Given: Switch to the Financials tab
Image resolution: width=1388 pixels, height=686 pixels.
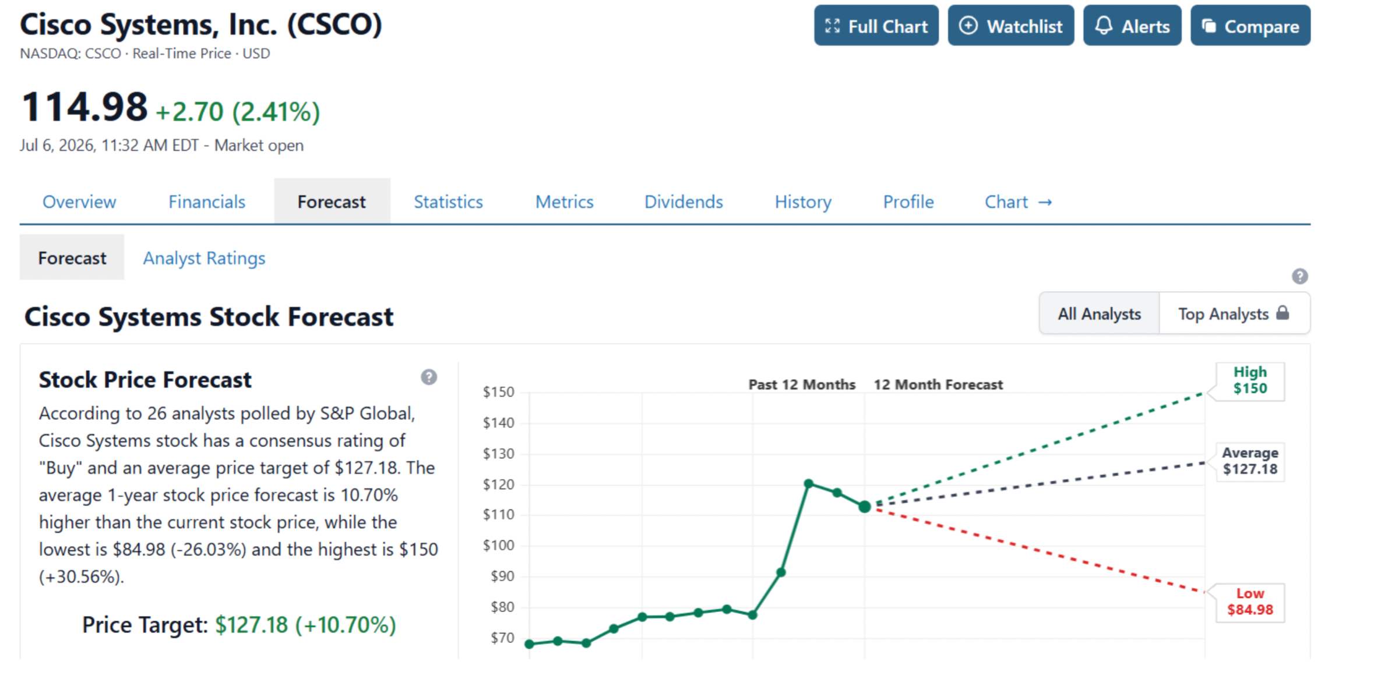Looking at the screenshot, I should point(207,201).
